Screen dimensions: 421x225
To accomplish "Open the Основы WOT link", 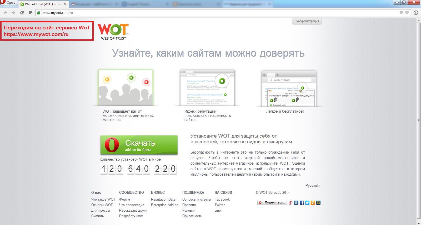I will [102, 205].
